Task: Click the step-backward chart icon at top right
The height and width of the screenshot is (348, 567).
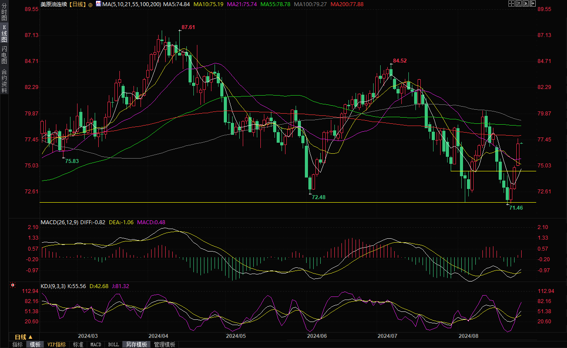Action: [518, 4]
